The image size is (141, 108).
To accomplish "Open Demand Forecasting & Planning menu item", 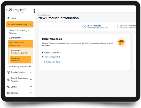I will pos(19,32).
